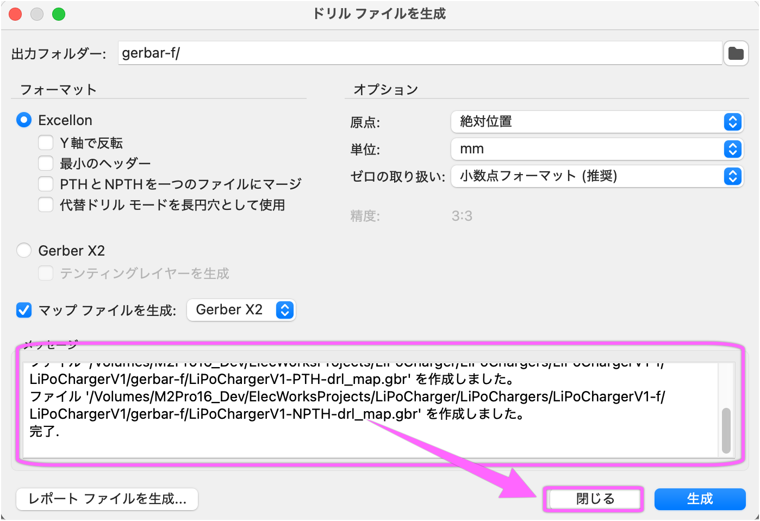The width and height of the screenshot is (760, 521).
Task: Open the ゼロの取り扱い dropdown
Action: click(x=597, y=176)
